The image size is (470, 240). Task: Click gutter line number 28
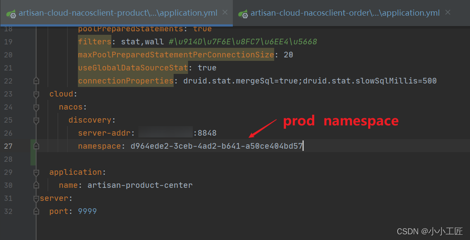[8, 159]
